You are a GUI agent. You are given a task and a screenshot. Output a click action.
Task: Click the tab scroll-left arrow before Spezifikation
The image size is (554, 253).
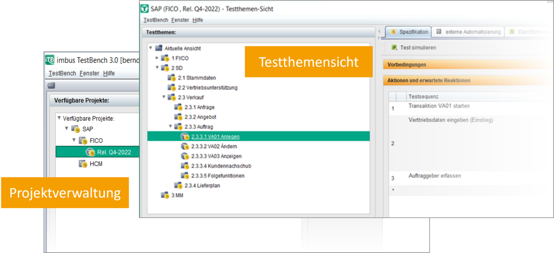[379, 32]
